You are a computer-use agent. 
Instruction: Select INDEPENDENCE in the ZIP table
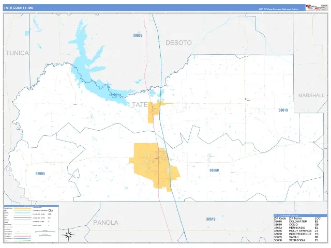coord(300,234)
